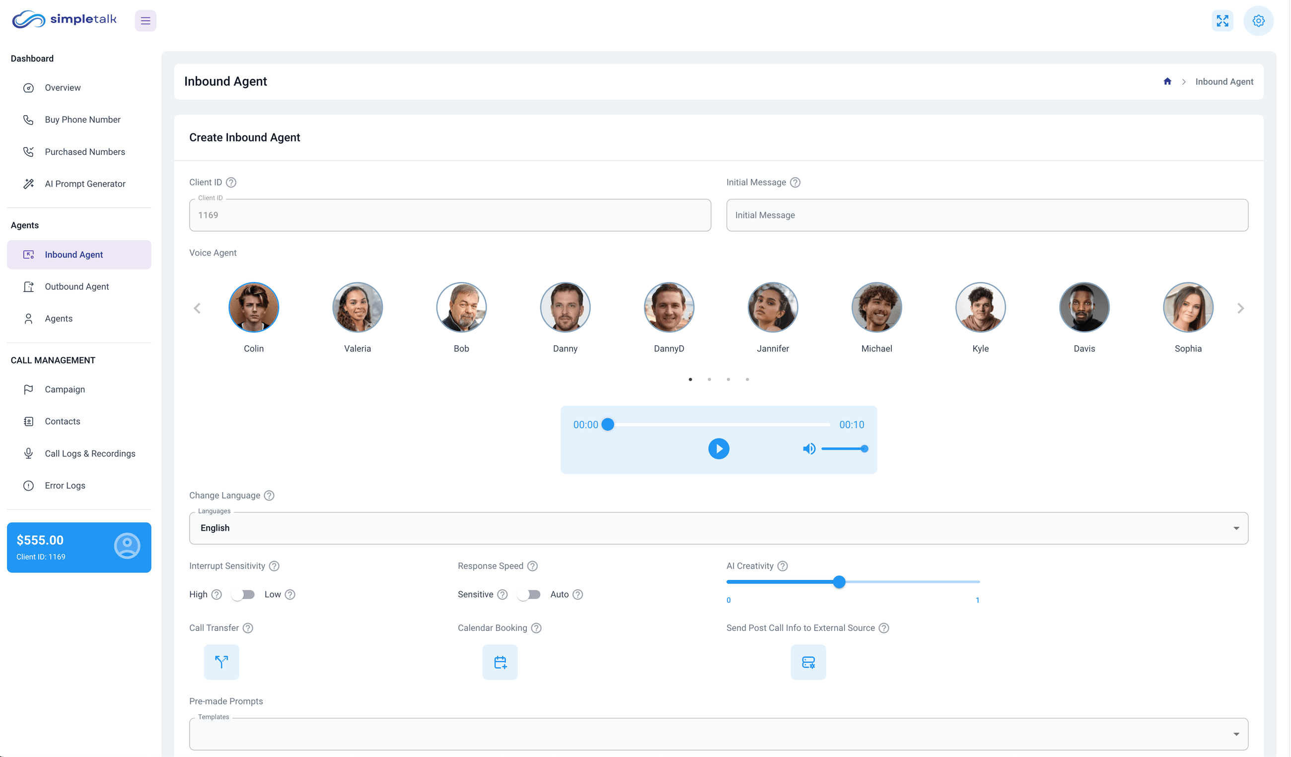Open the Buy Phone Number section

(x=82, y=119)
